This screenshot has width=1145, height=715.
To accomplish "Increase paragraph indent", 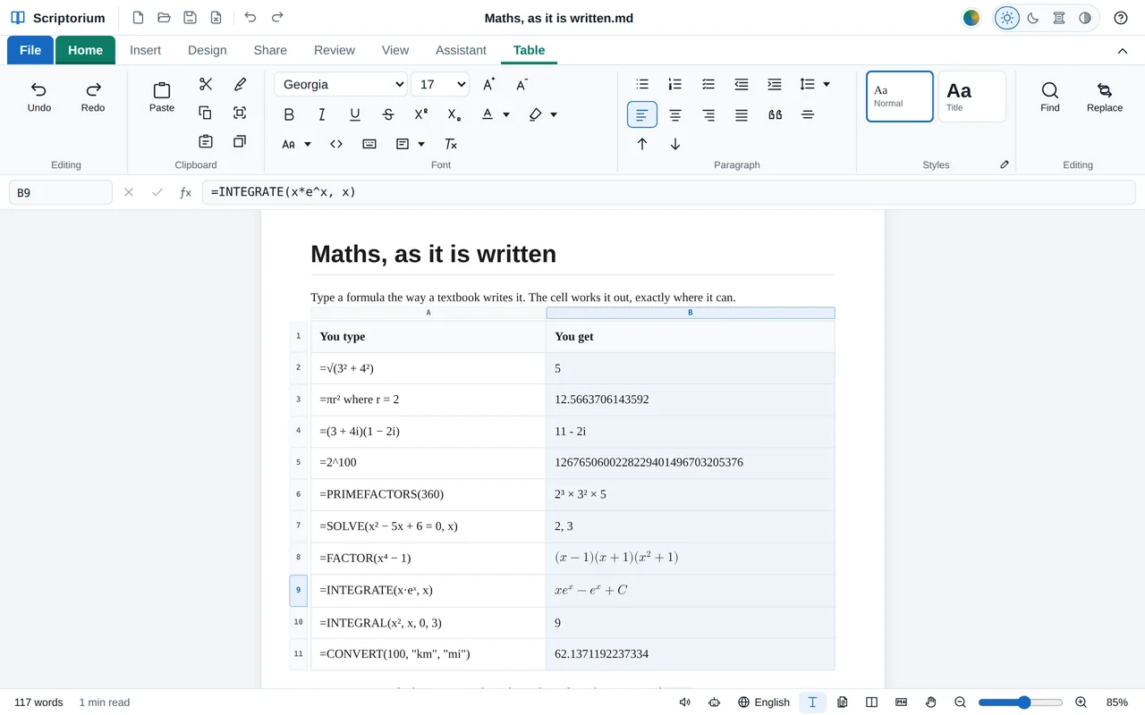I will pos(775,84).
